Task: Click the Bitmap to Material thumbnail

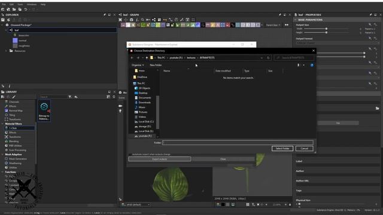Action: coord(44,111)
